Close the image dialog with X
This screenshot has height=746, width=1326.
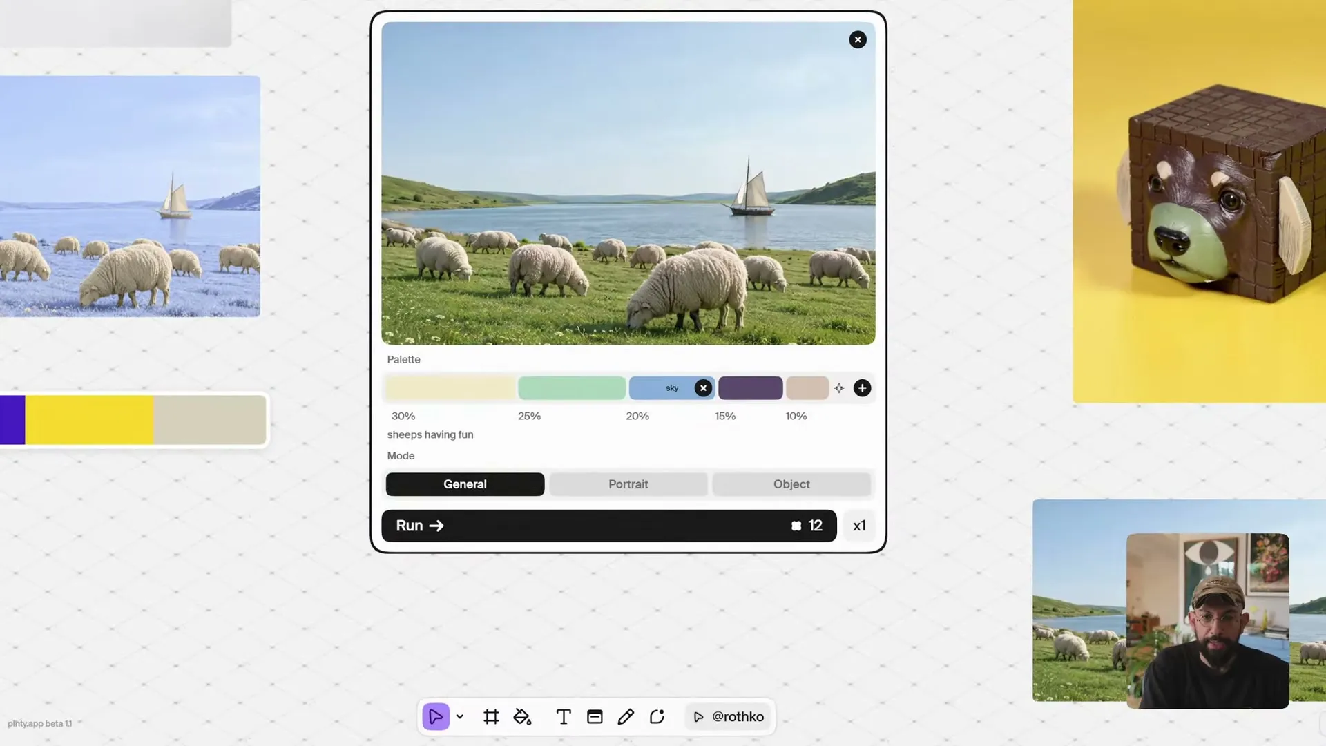[x=858, y=39]
